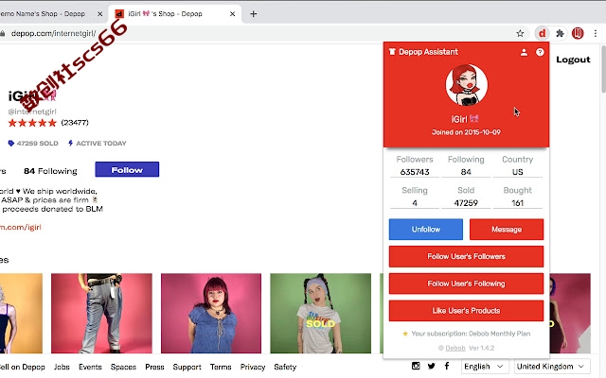
Task: Open the Facebook icon in footer
Action: point(447,366)
